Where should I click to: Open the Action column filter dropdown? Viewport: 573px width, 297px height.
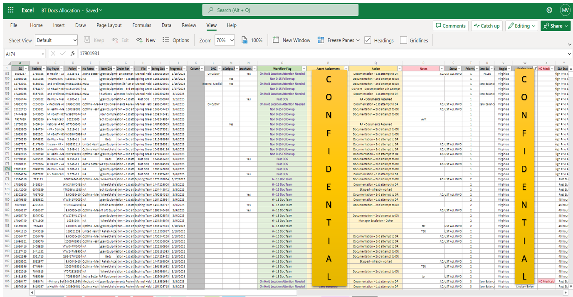click(399, 69)
